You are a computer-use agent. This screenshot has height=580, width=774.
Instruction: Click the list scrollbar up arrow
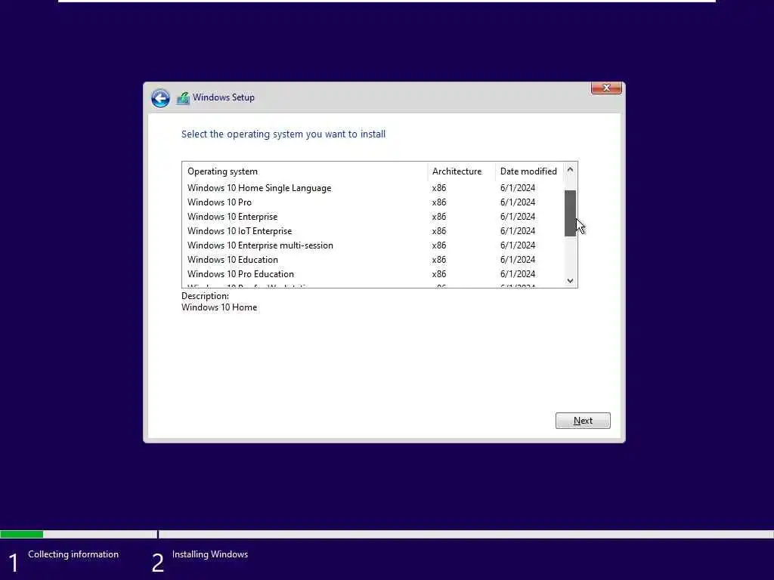pyautogui.click(x=570, y=170)
